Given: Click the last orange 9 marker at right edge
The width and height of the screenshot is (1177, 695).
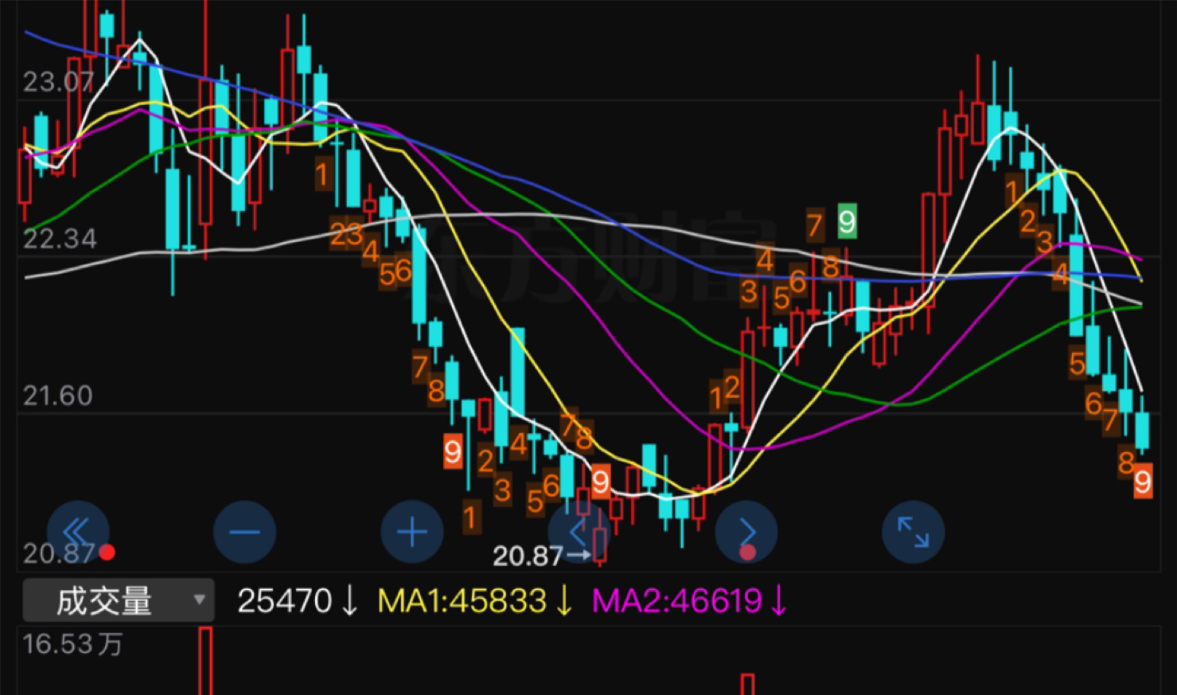Looking at the screenshot, I should tap(1143, 482).
